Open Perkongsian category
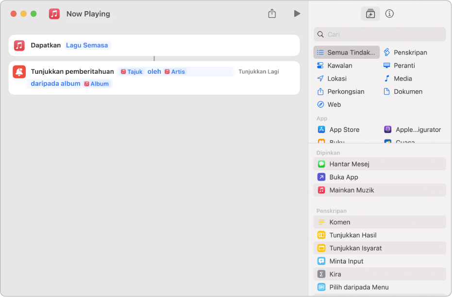This screenshot has width=452, height=297. (341, 92)
